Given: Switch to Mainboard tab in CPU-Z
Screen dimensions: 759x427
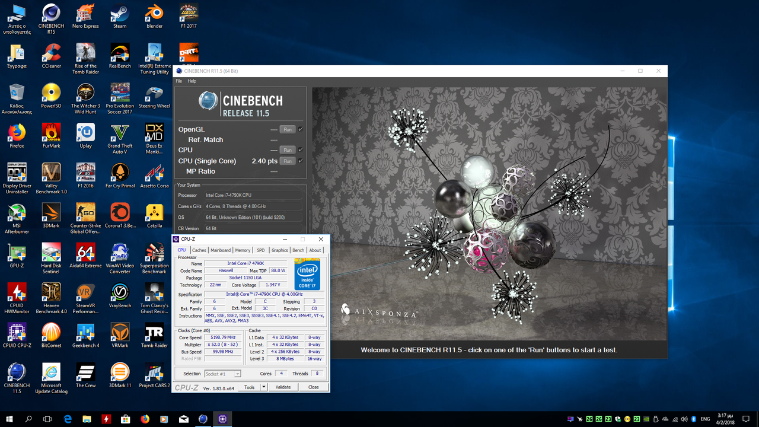Looking at the screenshot, I should (221, 250).
